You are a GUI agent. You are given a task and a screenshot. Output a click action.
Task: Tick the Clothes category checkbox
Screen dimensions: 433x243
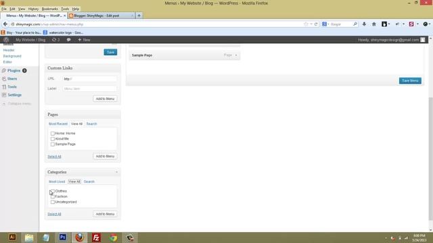tap(53, 191)
